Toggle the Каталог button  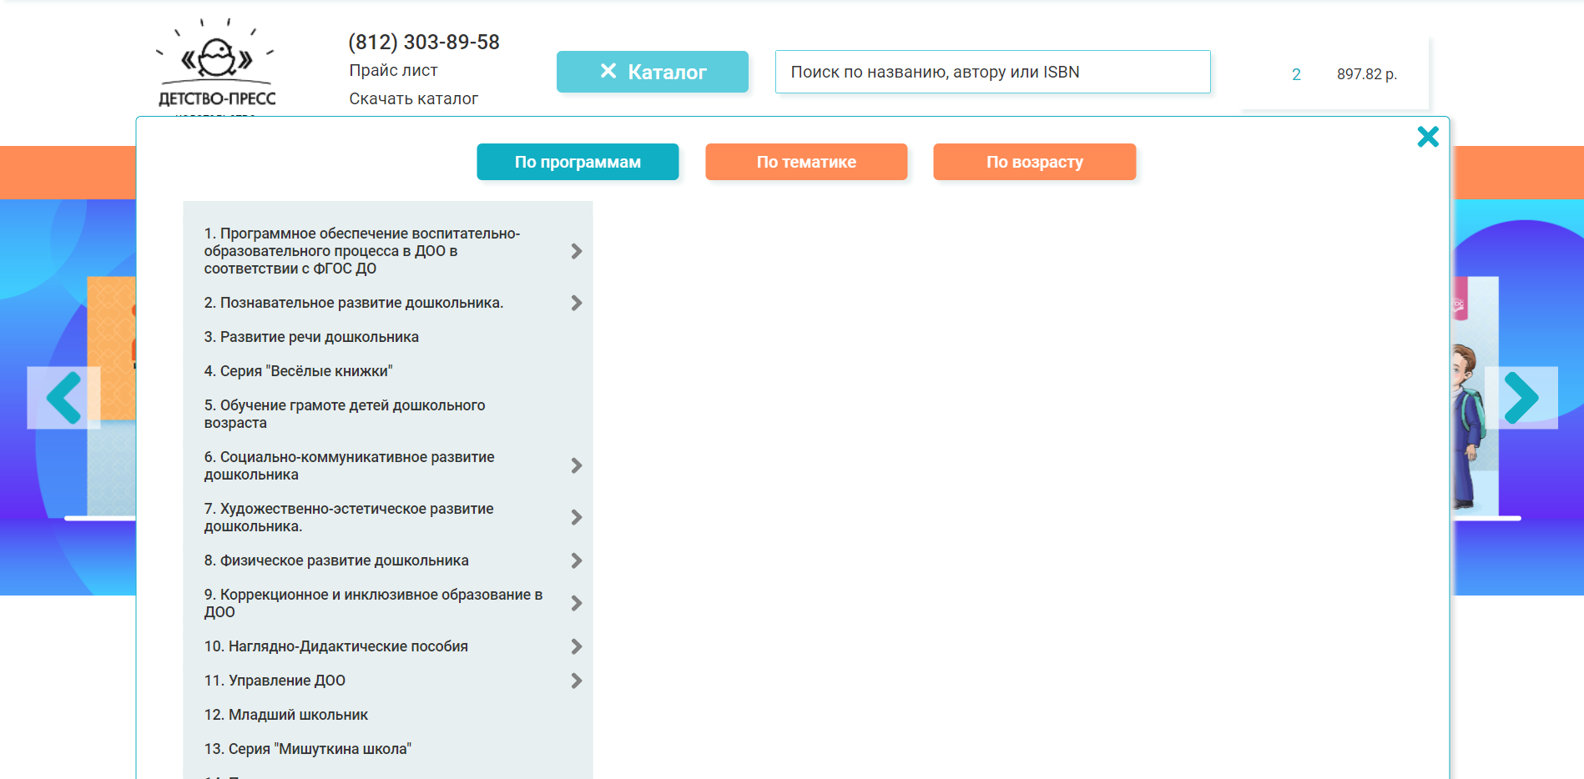tap(653, 72)
